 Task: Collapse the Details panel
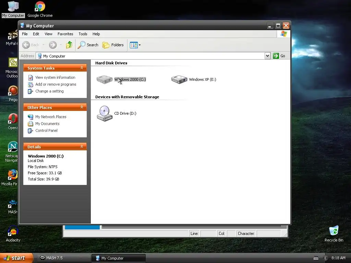pyautogui.click(x=82, y=147)
